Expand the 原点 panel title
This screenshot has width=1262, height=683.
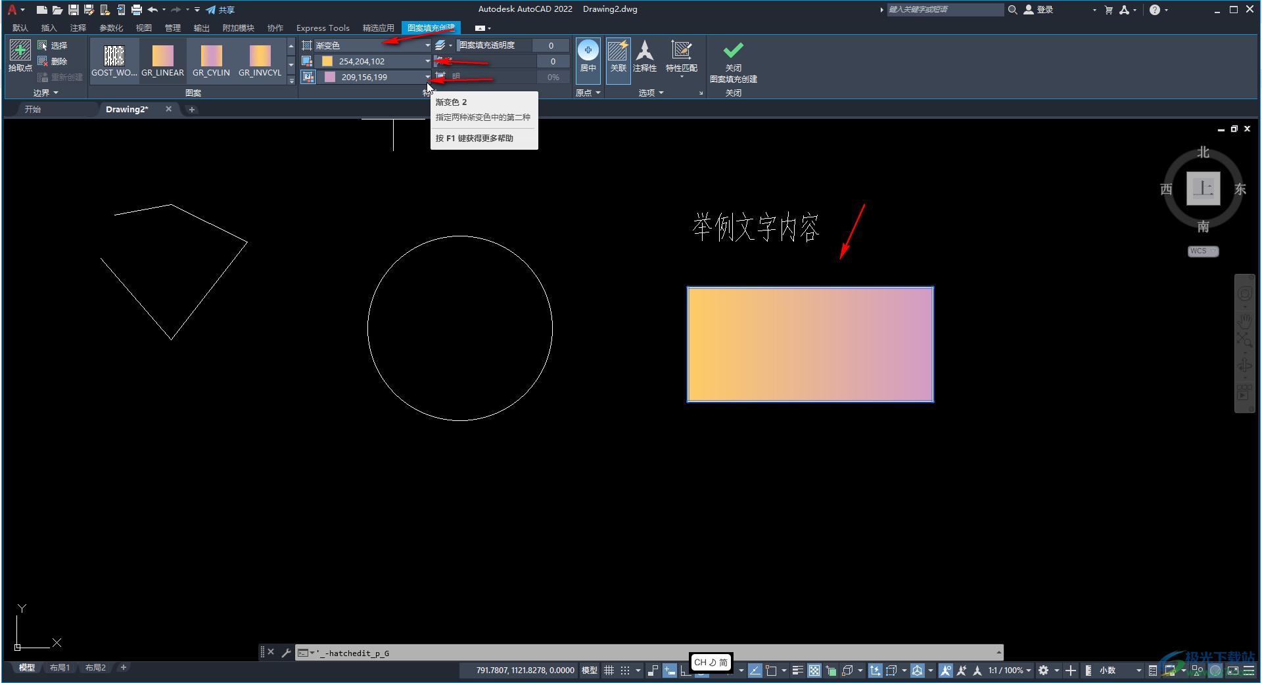(588, 93)
